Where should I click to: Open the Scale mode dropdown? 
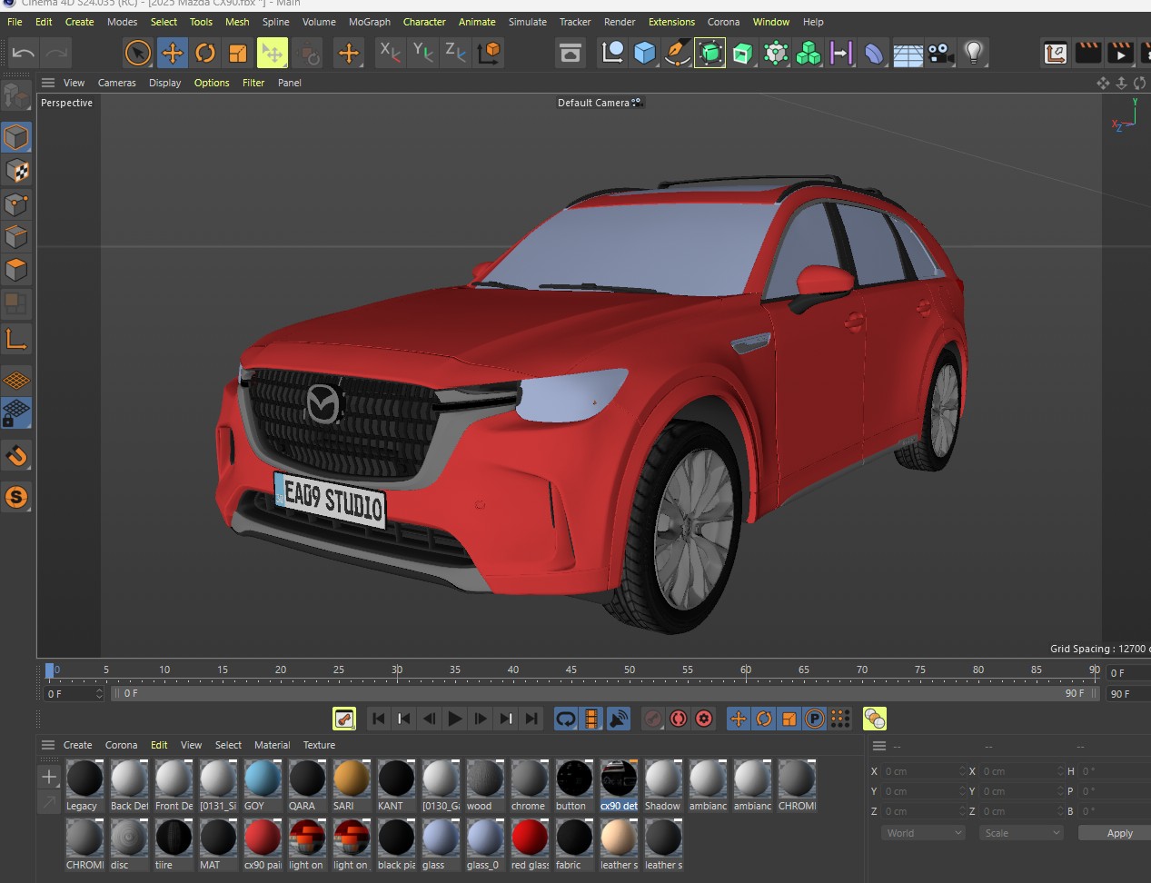1021,833
